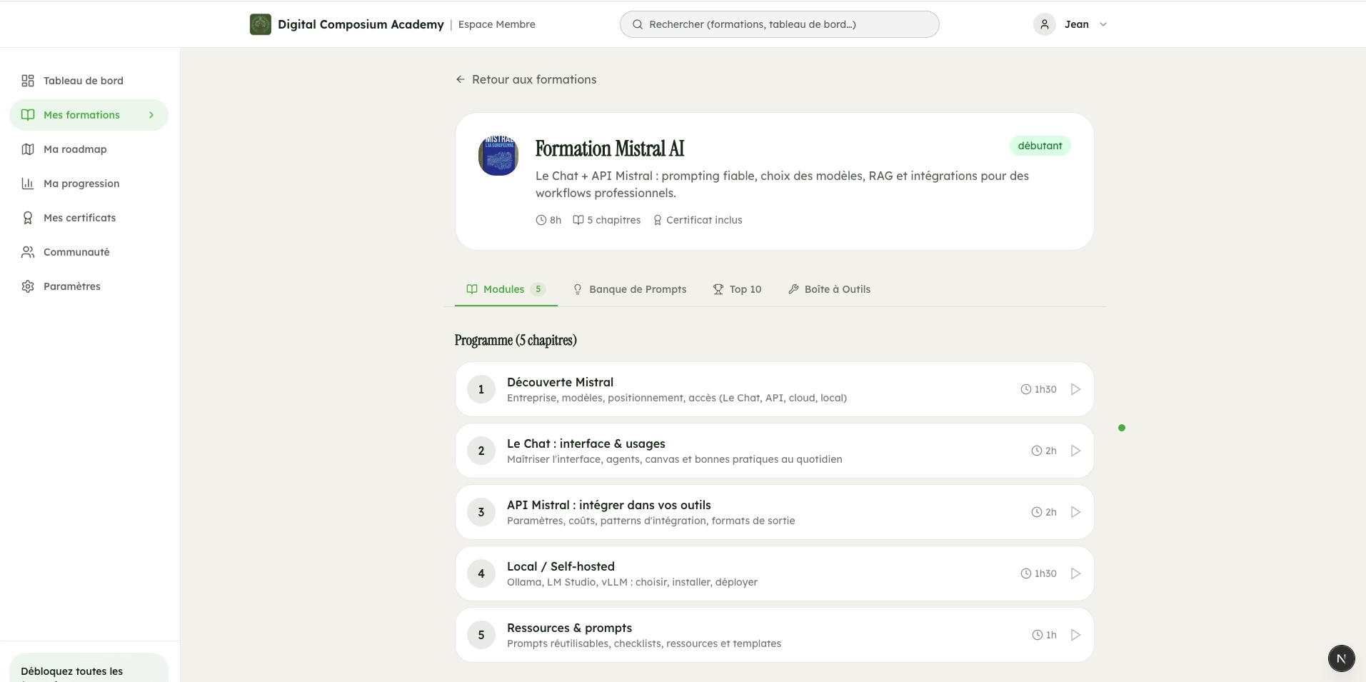Play the Découverte Mistral chapter
Image resolution: width=1366 pixels, height=682 pixels.
pyautogui.click(x=1075, y=389)
